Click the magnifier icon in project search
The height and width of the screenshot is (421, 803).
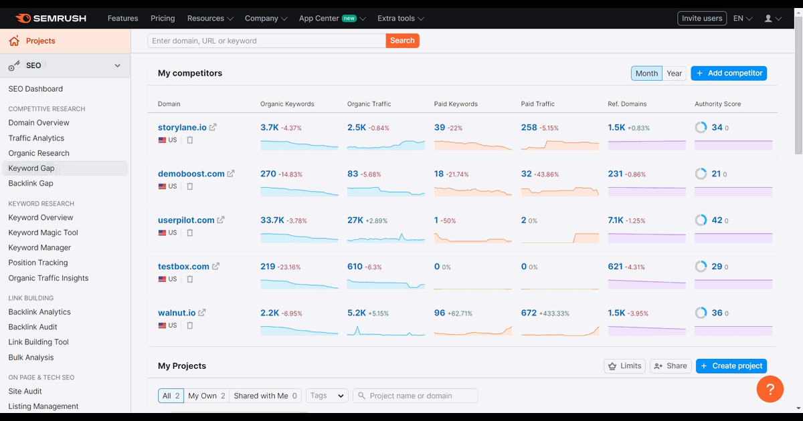tap(361, 396)
